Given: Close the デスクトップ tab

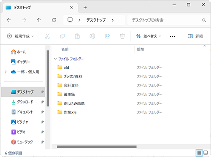Looking at the screenshot, I should click(x=71, y=8).
